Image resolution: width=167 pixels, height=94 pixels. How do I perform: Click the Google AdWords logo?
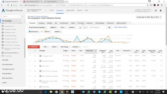12,10
